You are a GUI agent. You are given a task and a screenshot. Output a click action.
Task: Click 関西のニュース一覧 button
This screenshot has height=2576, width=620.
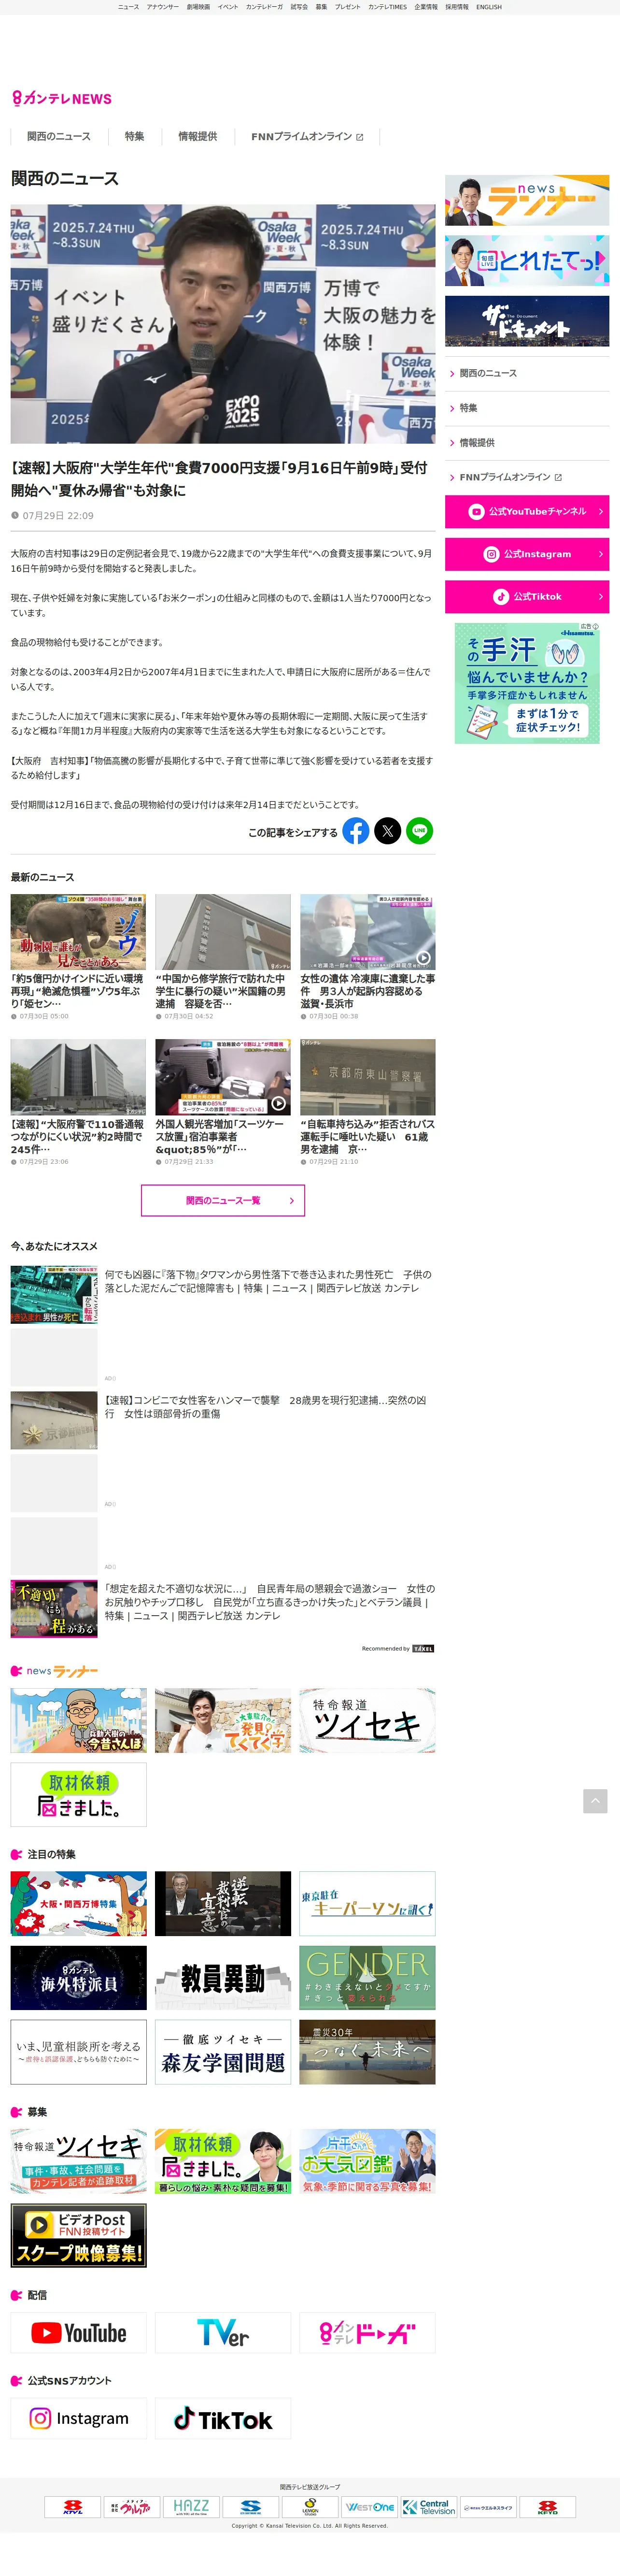[x=223, y=1200]
